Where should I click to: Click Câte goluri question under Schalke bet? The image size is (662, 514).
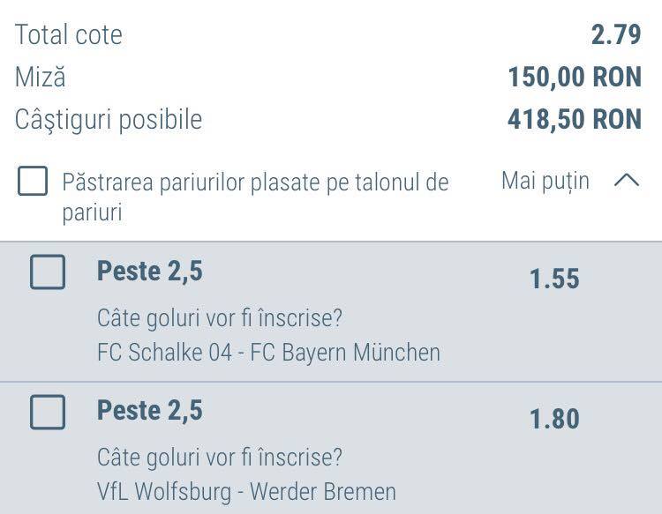(x=220, y=318)
